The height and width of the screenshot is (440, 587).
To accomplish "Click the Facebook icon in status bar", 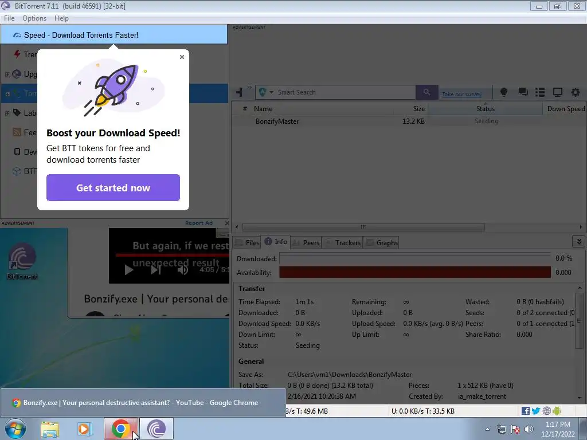I will tap(525, 411).
